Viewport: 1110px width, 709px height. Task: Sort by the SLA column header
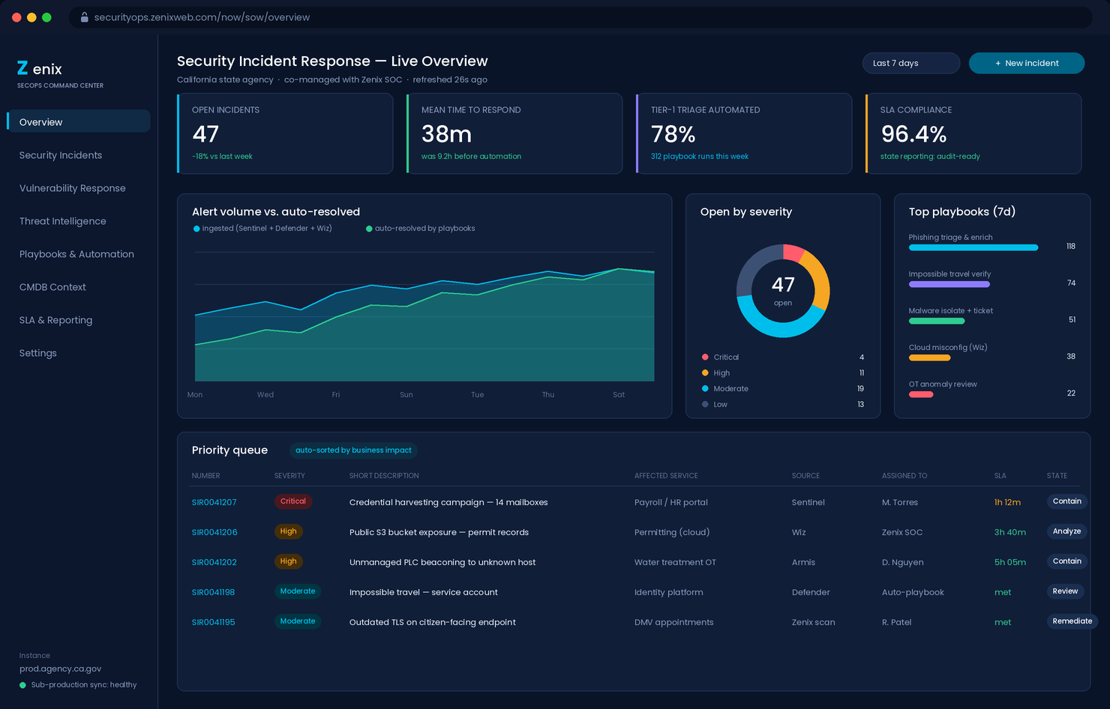(x=1000, y=476)
